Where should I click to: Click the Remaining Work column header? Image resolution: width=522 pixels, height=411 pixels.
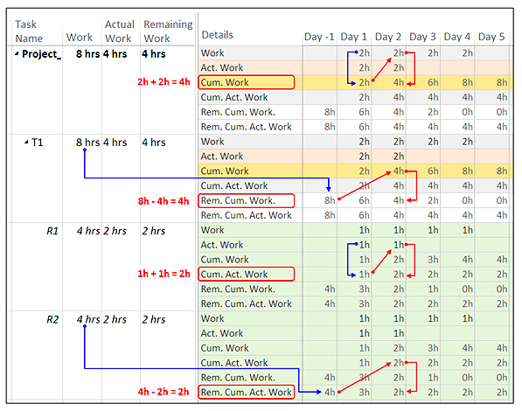coord(168,31)
